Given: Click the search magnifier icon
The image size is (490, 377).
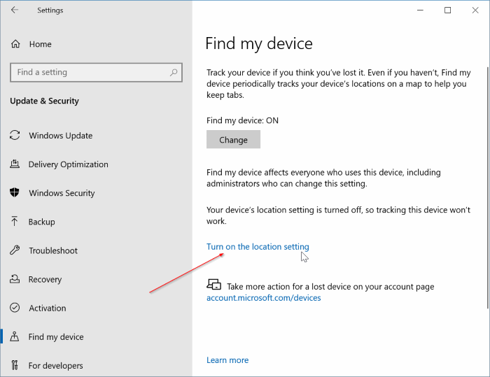Looking at the screenshot, I should [x=174, y=73].
